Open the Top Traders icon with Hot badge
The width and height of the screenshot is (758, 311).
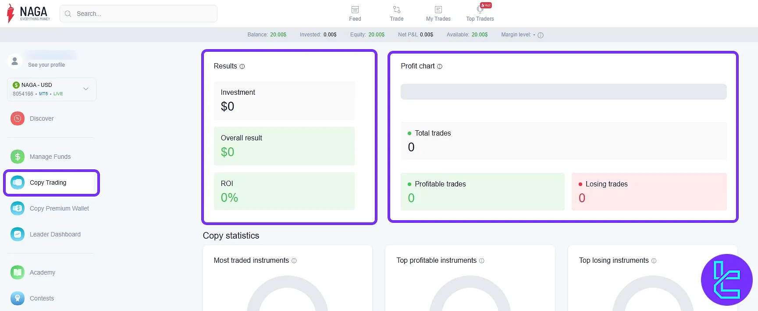pos(480,9)
